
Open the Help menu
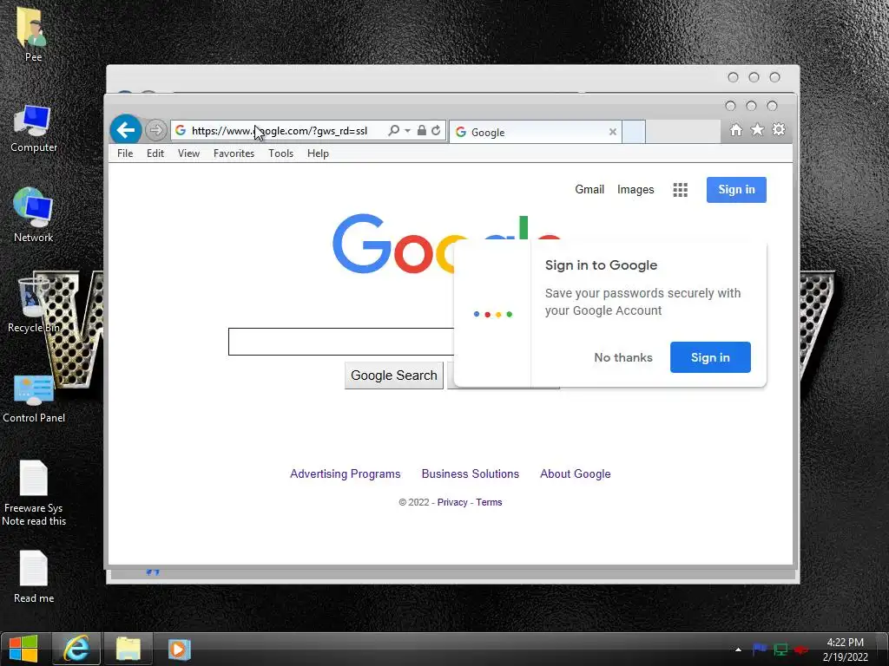318,153
